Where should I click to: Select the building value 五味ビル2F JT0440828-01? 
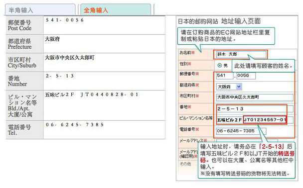[x=92, y=94]
